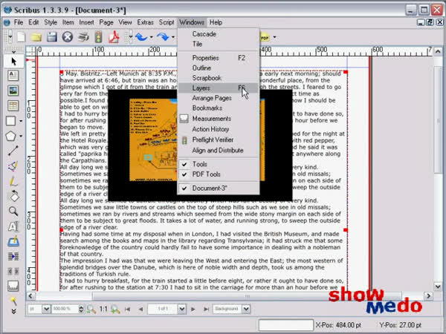The height and width of the screenshot is (334, 446).
Task: Open the unit selector dropdown
Action: [x=46, y=309]
